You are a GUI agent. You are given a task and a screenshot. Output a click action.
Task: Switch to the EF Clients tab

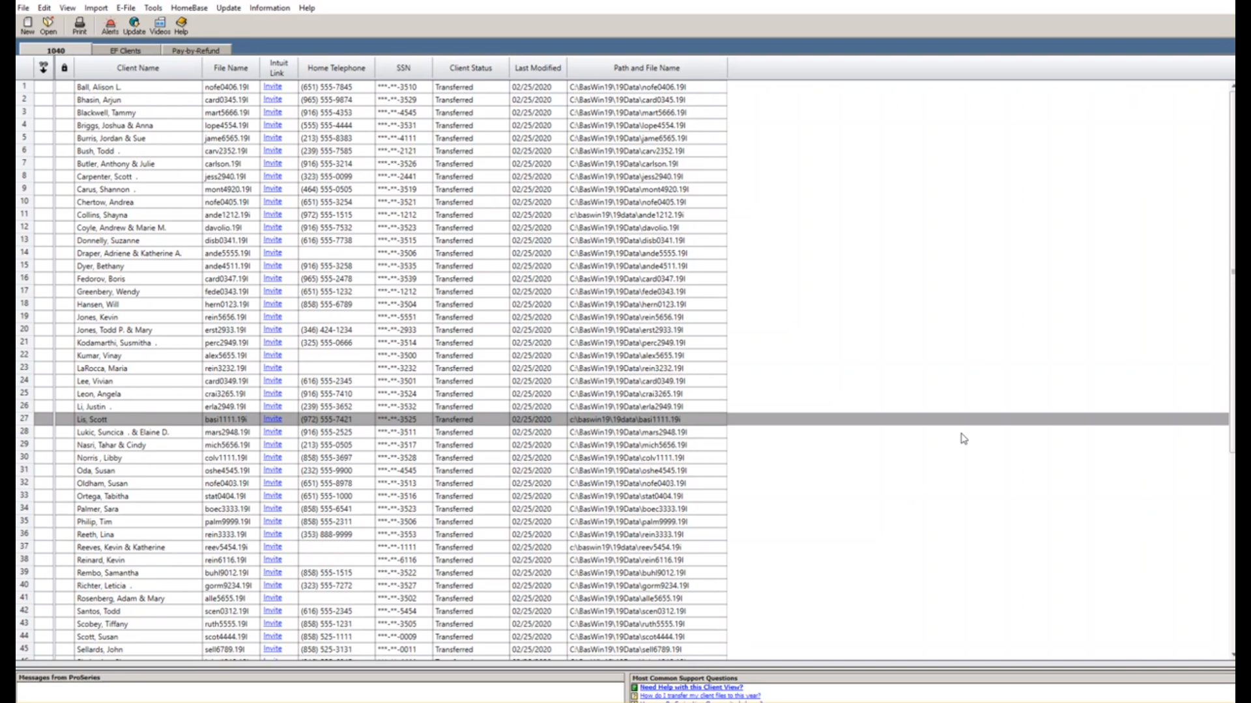pyautogui.click(x=125, y=50)
